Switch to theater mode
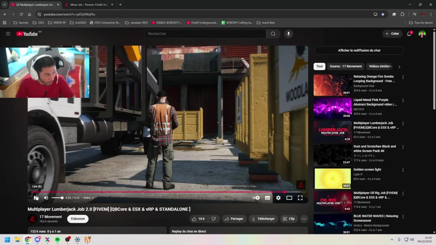Screen dimensions: 436x245 289,198
